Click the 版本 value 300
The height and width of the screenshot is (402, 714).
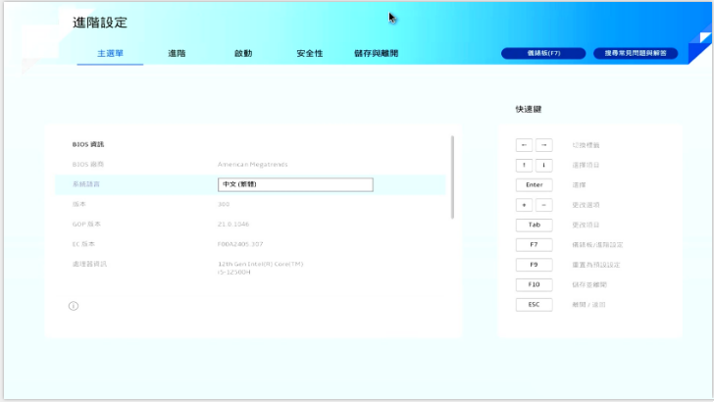224,204
